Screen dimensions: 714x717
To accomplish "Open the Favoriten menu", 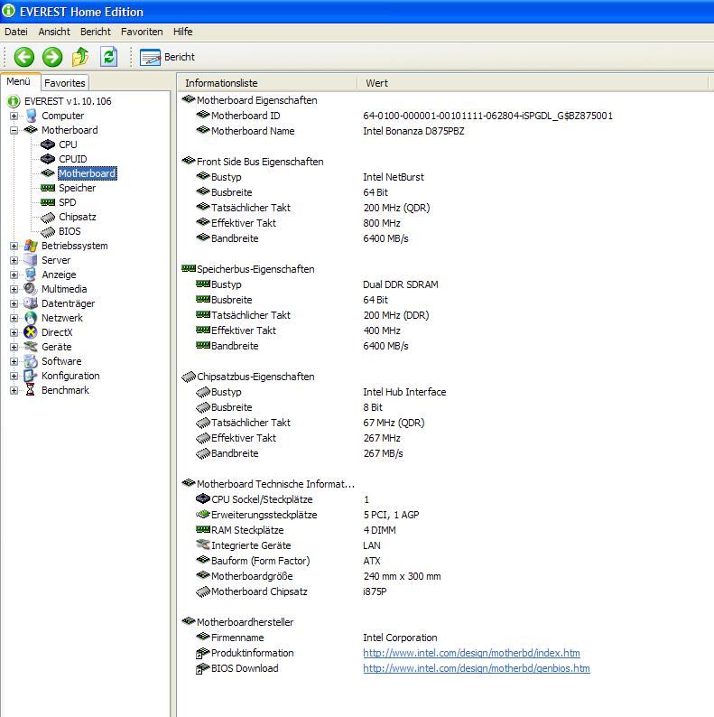I will pos(142,32).
